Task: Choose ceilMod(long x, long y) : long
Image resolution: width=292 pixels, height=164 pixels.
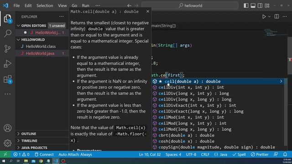Action: click(x=218, y=129)
